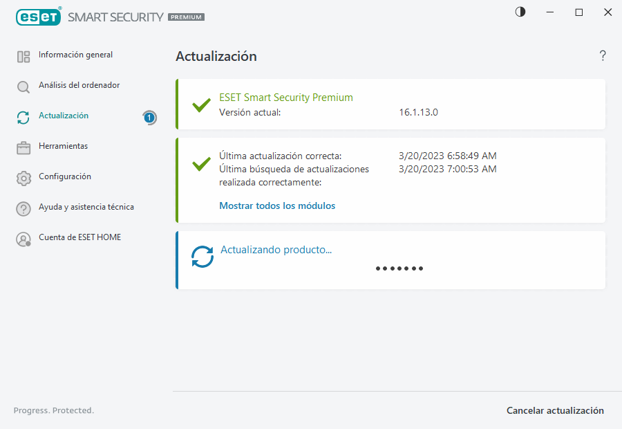
Task: Open Herramientas via its toolbox icon
Action: tap(23, 146)
